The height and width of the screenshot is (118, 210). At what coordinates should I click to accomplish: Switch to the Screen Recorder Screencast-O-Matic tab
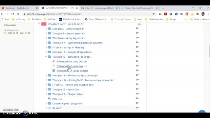(x=139, y=8)
